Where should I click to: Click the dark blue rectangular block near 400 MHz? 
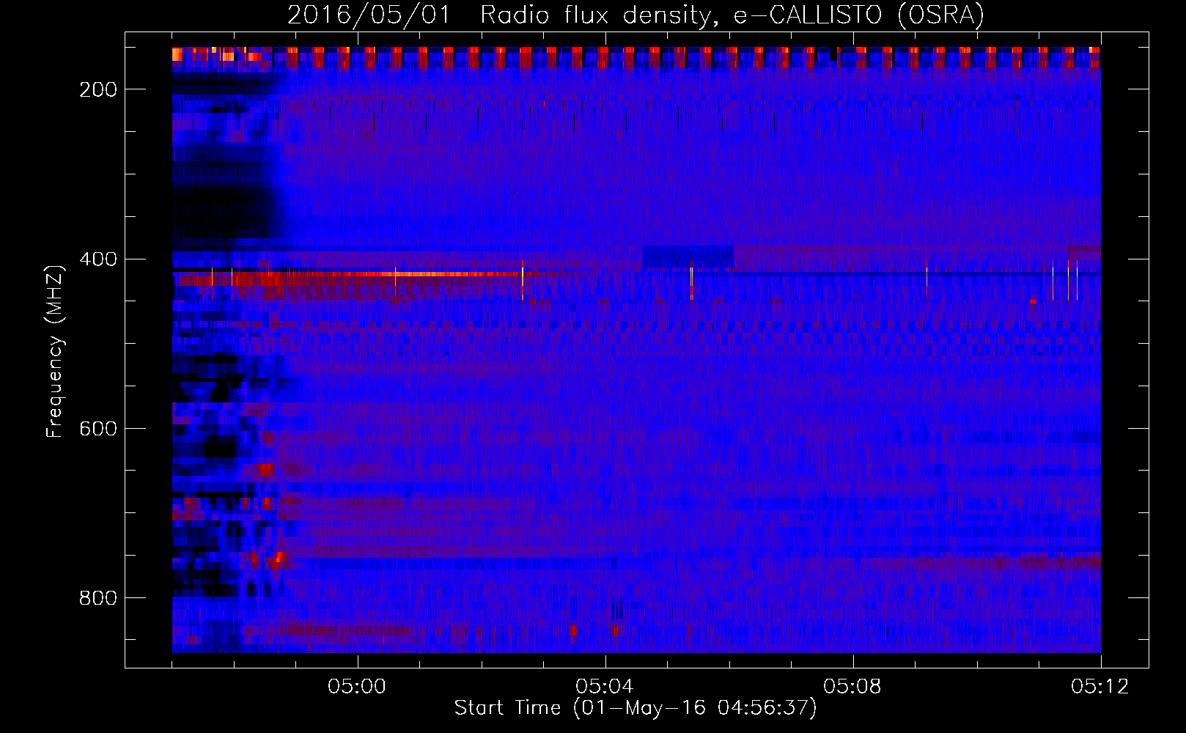688,257
